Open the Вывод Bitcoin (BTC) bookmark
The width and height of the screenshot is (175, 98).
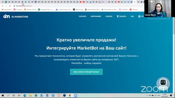point(92,10)
